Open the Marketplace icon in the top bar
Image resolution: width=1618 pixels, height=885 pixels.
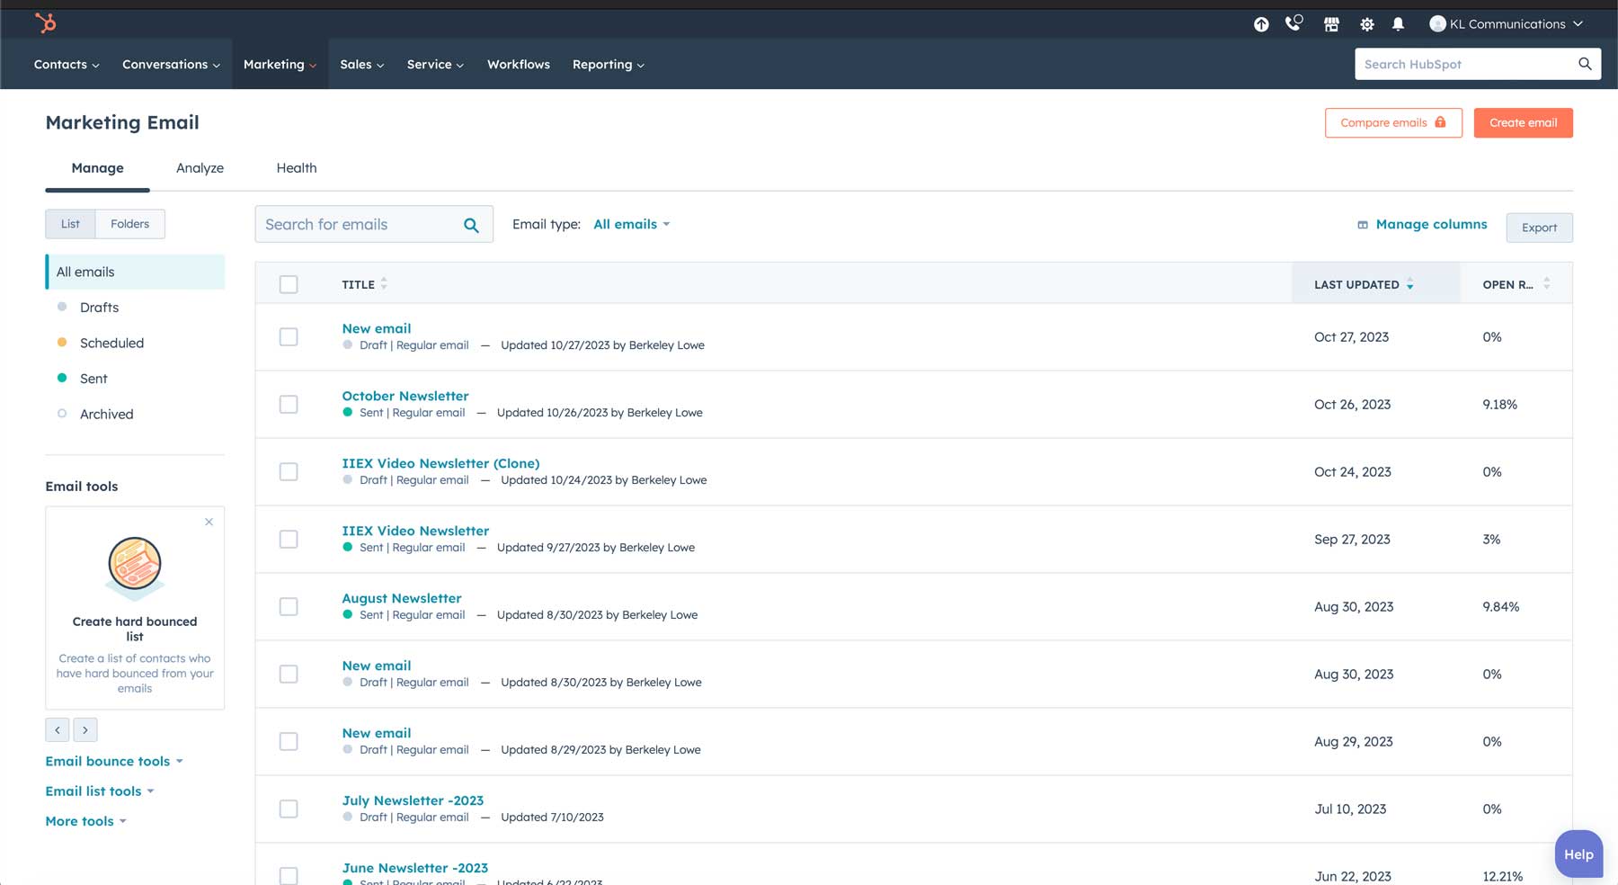coord(1331,24)
